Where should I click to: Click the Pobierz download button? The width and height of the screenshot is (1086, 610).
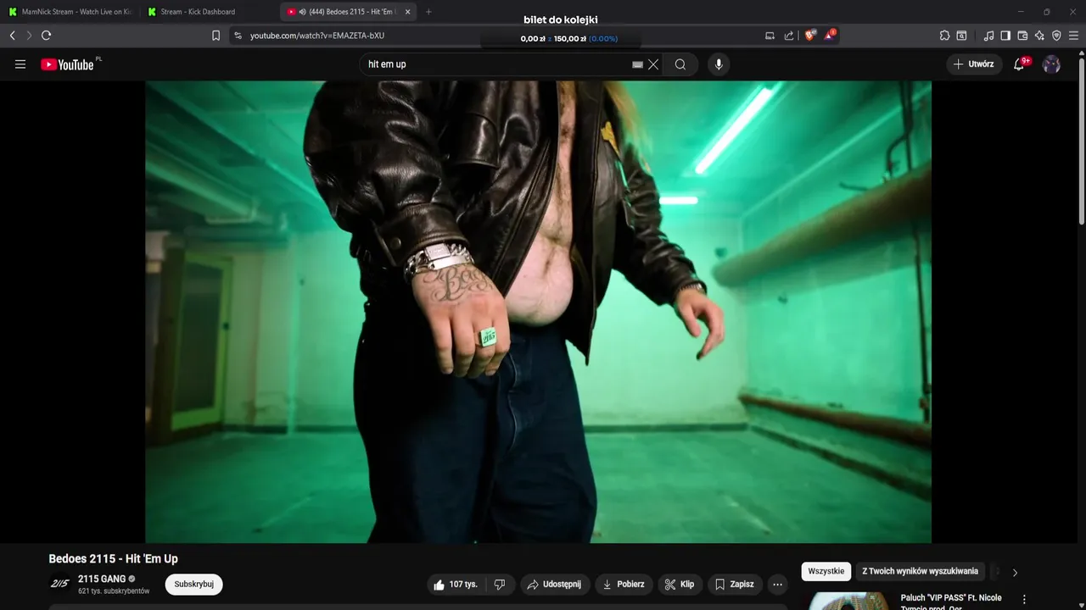click(x=624, y=585)
